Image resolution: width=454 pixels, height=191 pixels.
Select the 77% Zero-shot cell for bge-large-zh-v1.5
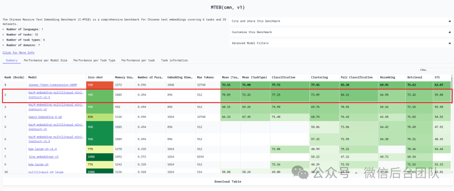(99, 149)
